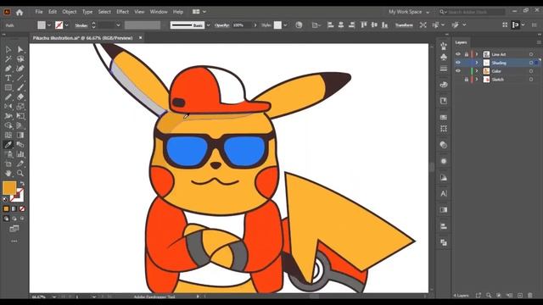Open the Edit menu
The height and width of the screenshot is (305, 543).
pos(53,11)
